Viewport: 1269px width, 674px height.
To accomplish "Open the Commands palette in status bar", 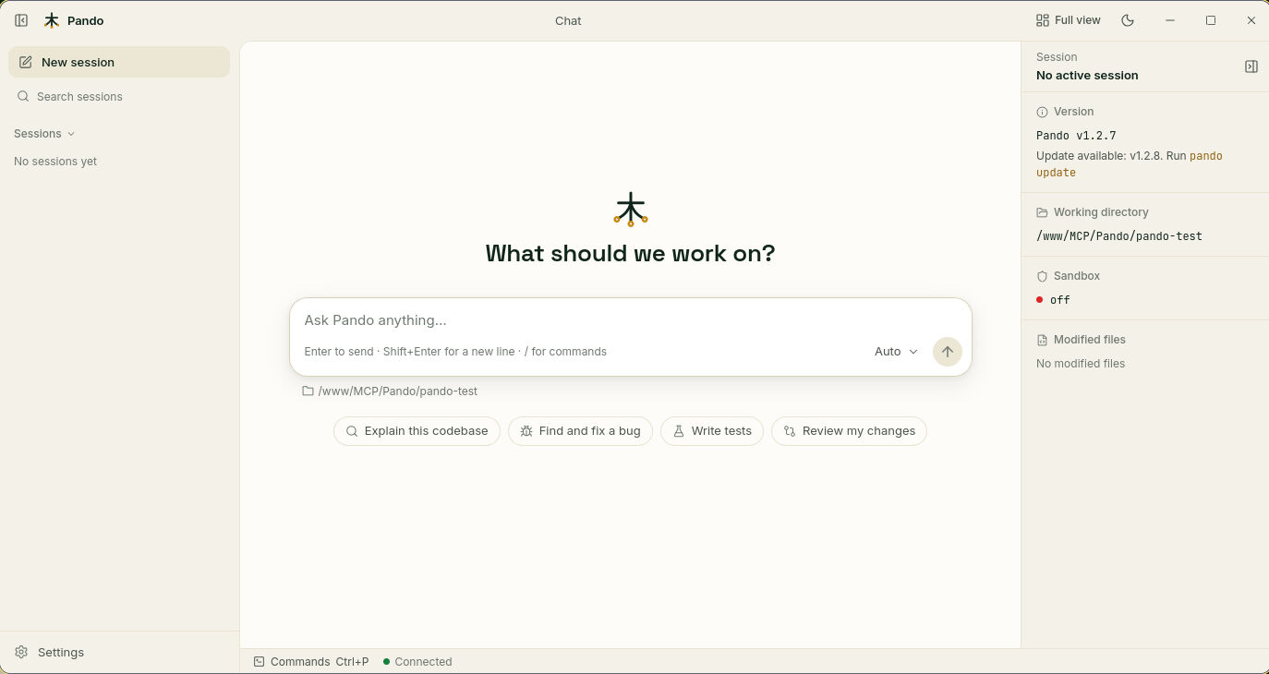I will pos(311,662).
